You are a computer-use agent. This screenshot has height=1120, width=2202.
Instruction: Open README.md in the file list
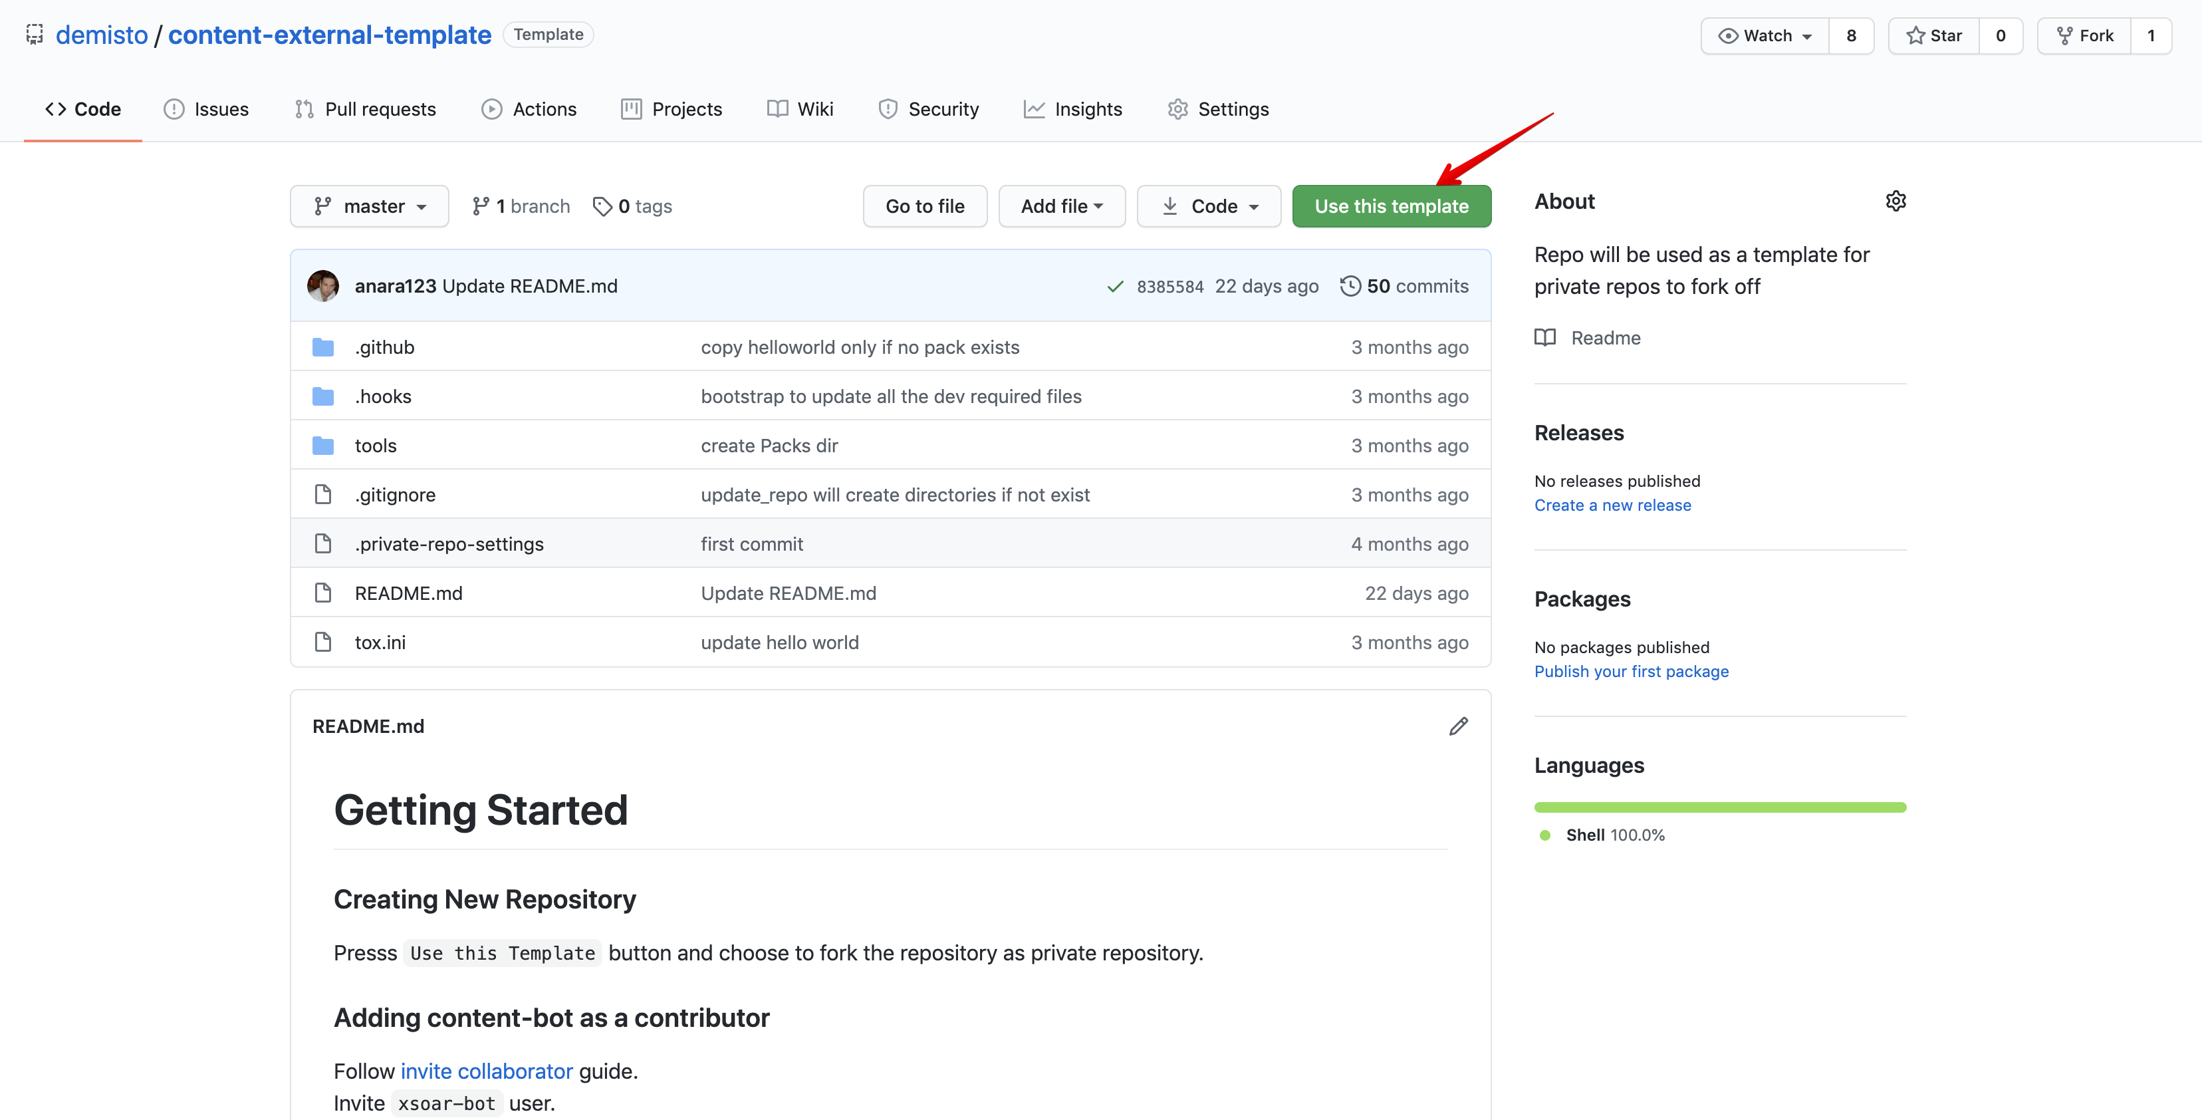pyautogui.click(x=409, y=593)
